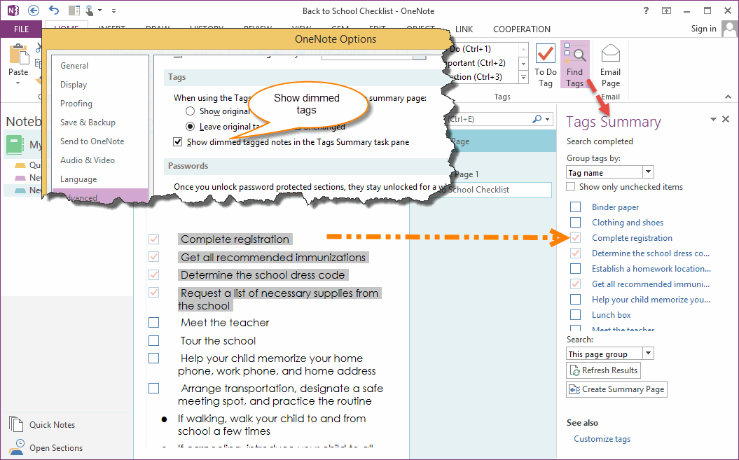Click the Determine the school dress code note
The image size is (739, 460).
click(263, 275)
